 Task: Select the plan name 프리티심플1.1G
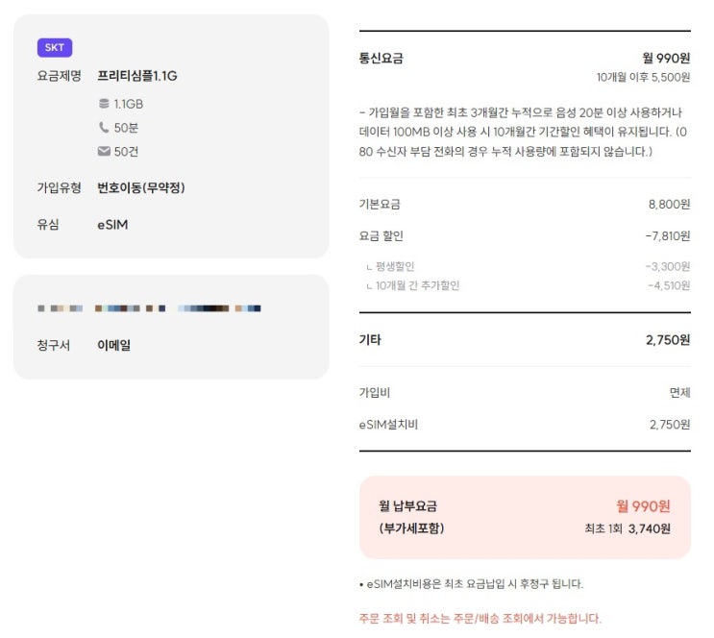[x=137, y=76]
